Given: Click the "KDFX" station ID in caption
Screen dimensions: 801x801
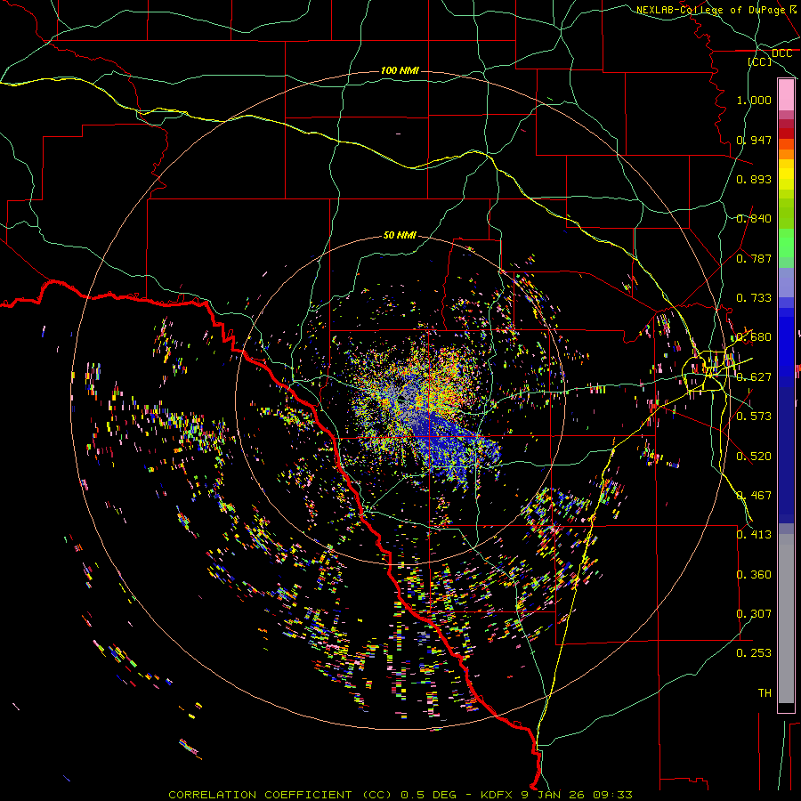Looking at the screenshot, I should 498,795.
